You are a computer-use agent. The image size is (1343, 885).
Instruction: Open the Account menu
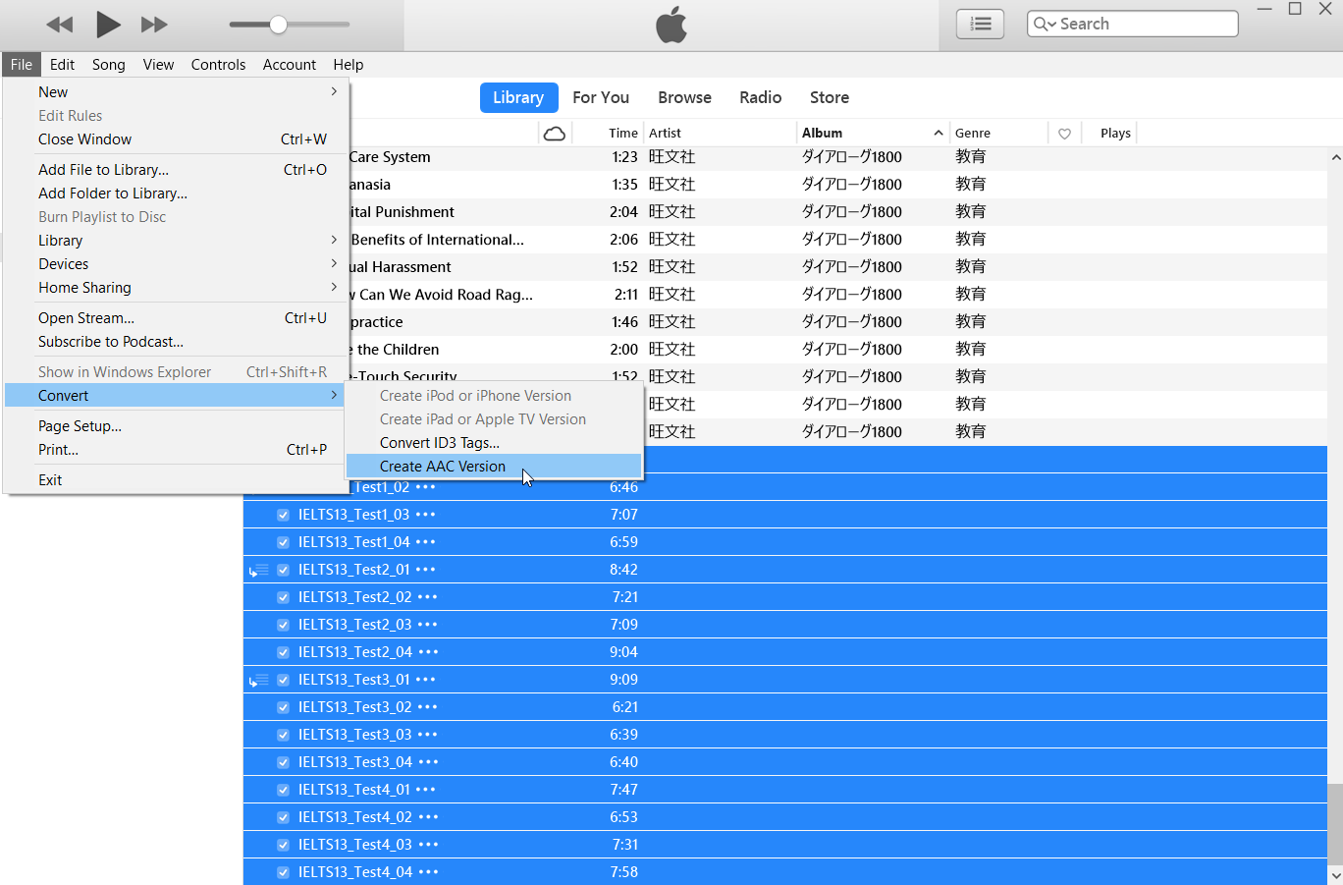tap(290, 65)
